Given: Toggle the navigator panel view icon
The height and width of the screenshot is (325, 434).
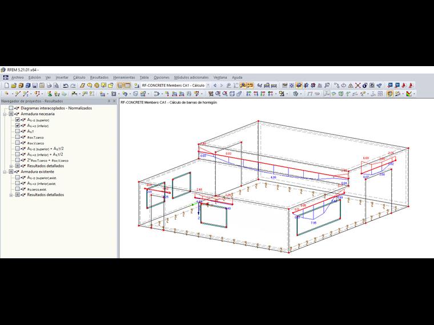Looking at the screenshot, I should click(120, 86).
